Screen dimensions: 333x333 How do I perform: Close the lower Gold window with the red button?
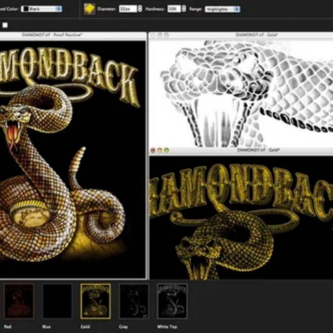click(153, 150)
